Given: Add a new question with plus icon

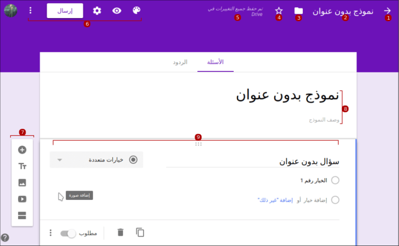Looking at the screenshot, I should (x=22, y=150).
